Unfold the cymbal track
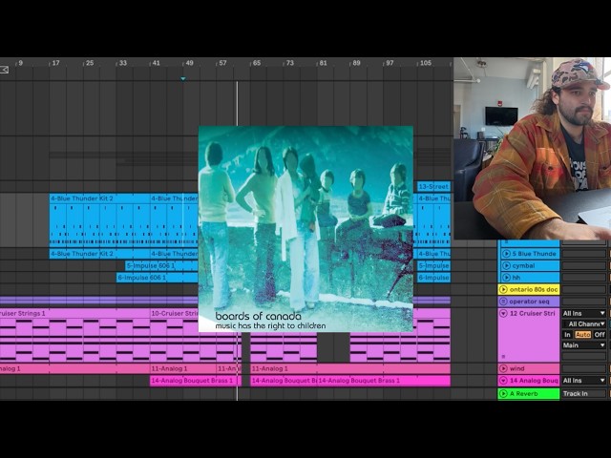The height and width of the screenshot is (458, 611). (506, 265)
